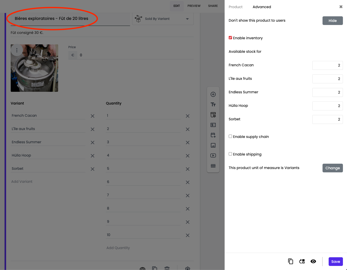Open product image three-dot menu

coord(17,50)
